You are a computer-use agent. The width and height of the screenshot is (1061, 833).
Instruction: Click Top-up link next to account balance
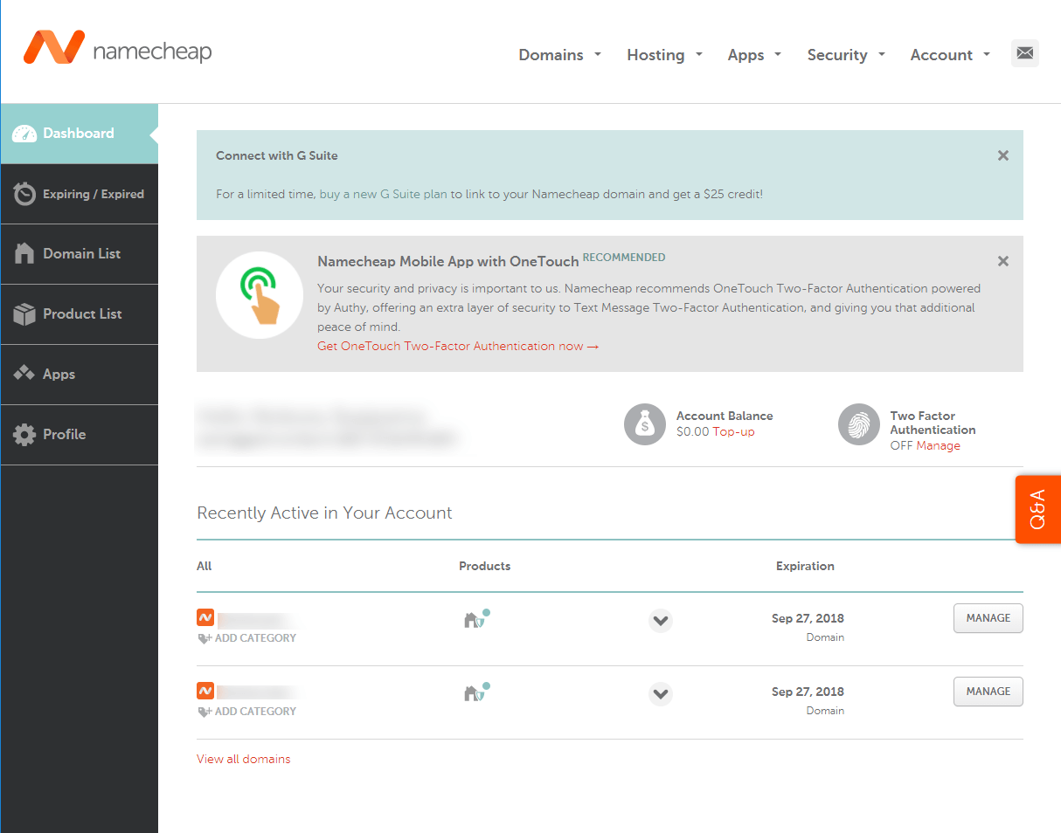[733, 431]
